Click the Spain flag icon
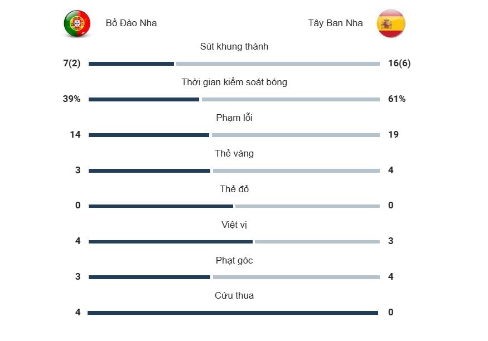 click(x=391, y=23)
